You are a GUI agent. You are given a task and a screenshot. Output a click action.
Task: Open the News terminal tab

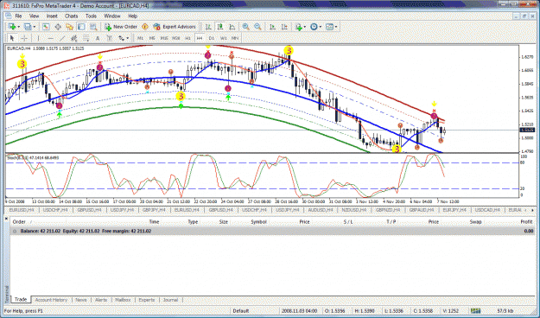tap(81, 300)
